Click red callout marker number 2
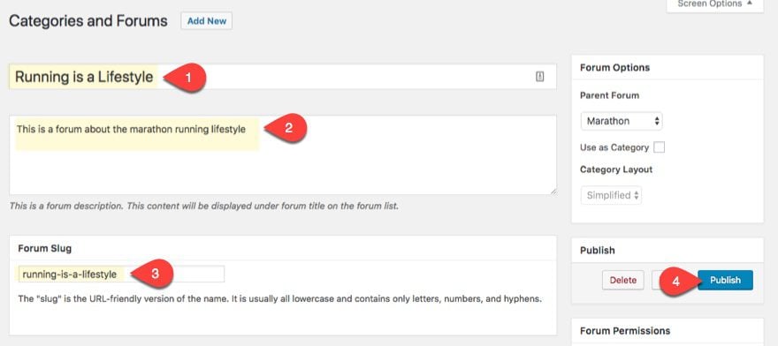The width and height of the screenshot is (778, 346). [x=286, y=128]
